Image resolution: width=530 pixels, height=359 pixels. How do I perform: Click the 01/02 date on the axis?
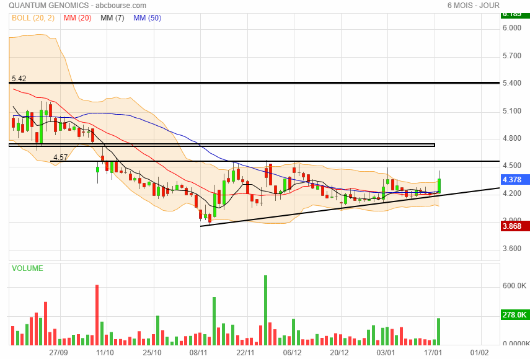click(x=480, y=352)
